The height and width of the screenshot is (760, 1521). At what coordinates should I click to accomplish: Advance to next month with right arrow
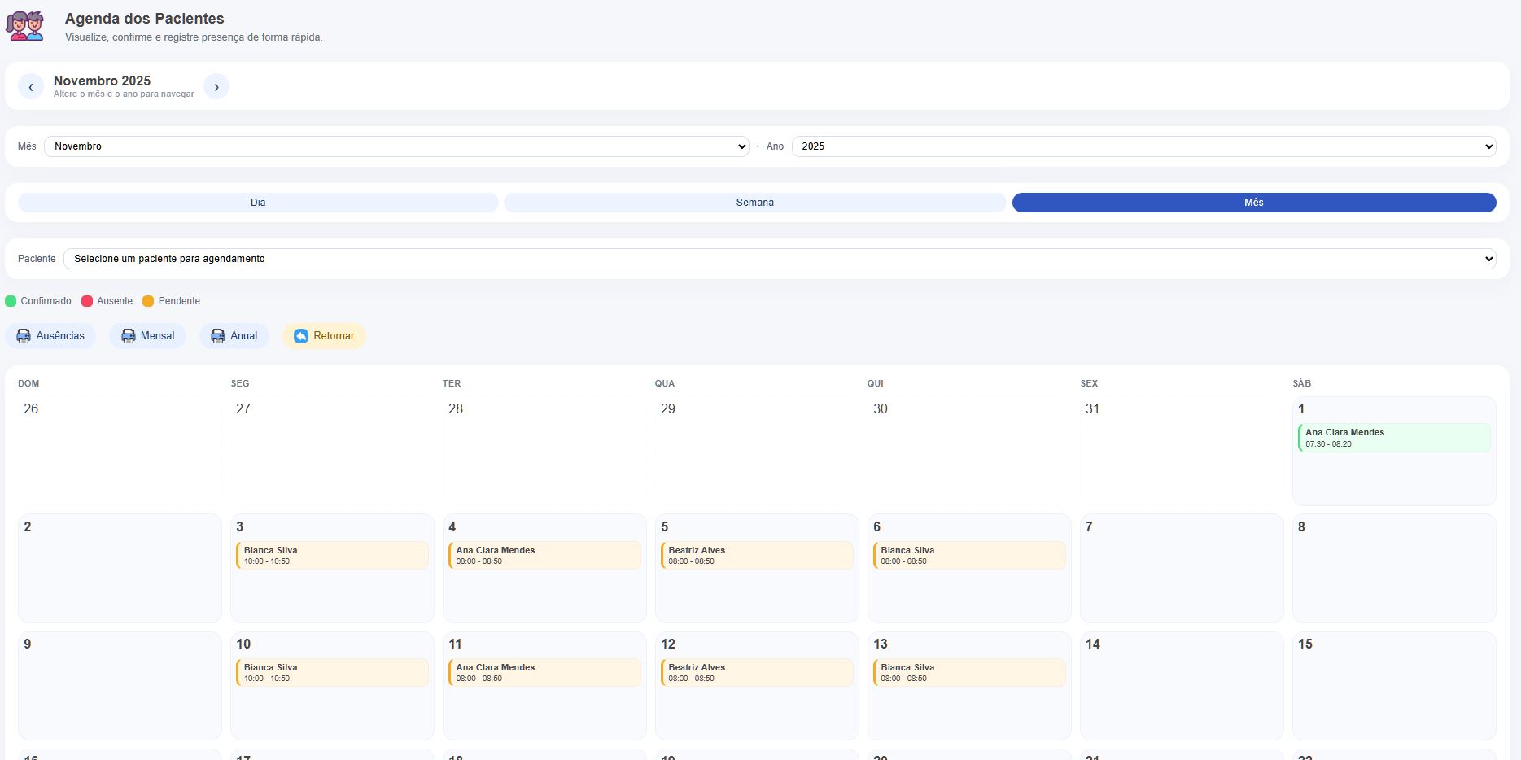click(x=216, y=86)
